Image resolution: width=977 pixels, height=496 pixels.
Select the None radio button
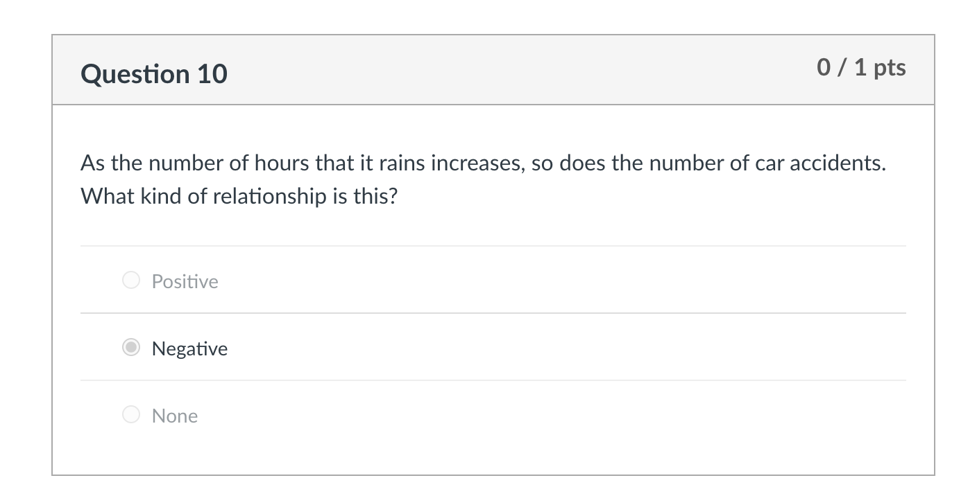pyautogui.click(x=131, y=415)
